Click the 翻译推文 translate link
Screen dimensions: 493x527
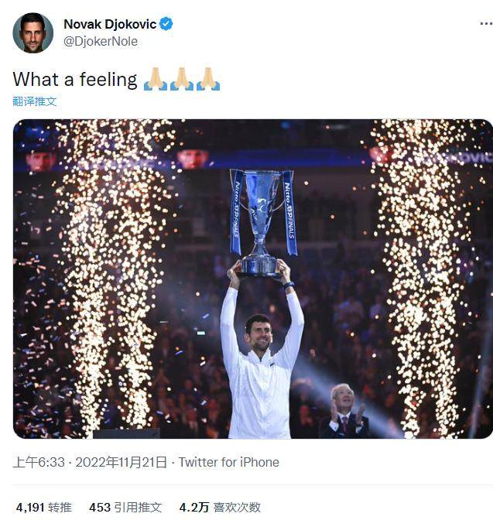coord(35,101)
